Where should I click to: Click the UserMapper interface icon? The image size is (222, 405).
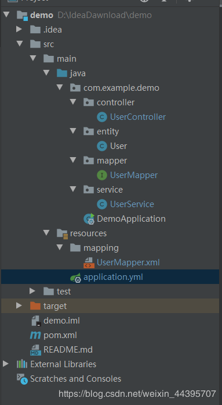point(102,175)
